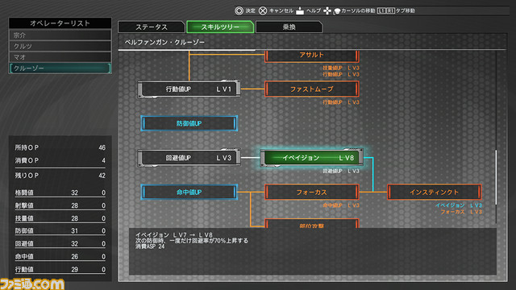Click the D-pad cursor movement icon
Viewport: 516px width, 290px height.
click(x=327, y=10)
